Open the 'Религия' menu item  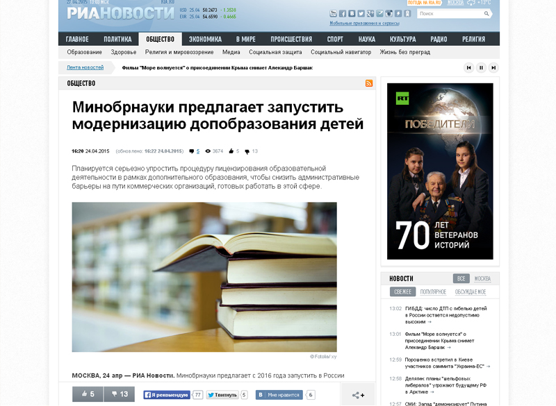(473, 40)
